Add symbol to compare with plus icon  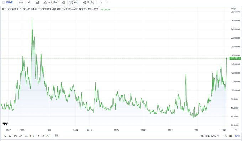click(x=21, y=2)
